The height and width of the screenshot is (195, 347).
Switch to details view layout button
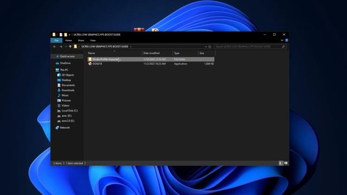(281, 163)
